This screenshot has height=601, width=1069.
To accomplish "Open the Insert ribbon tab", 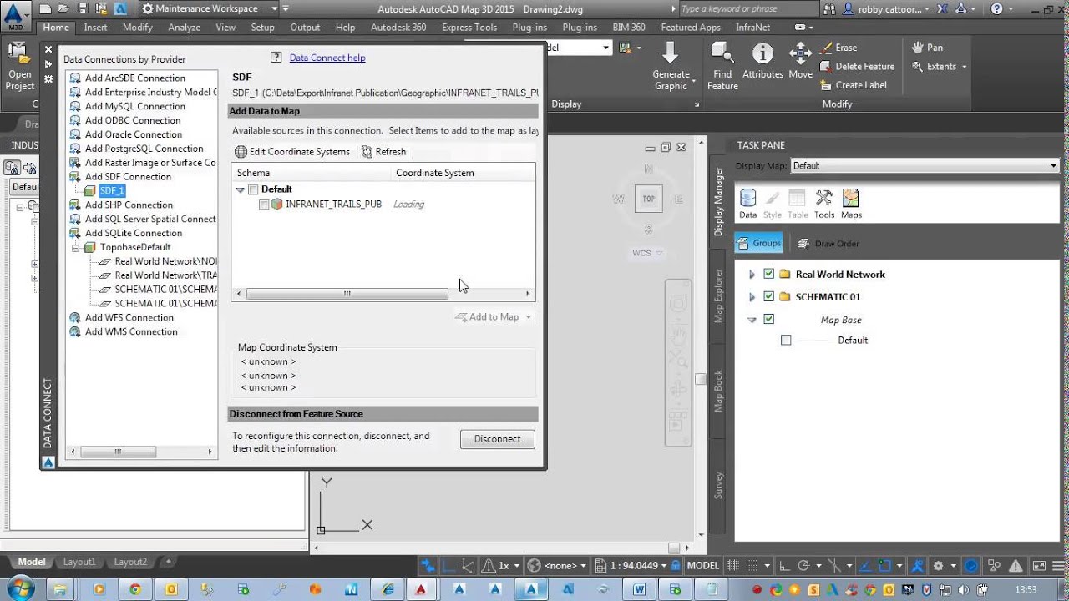I will (x=95, y=28).
